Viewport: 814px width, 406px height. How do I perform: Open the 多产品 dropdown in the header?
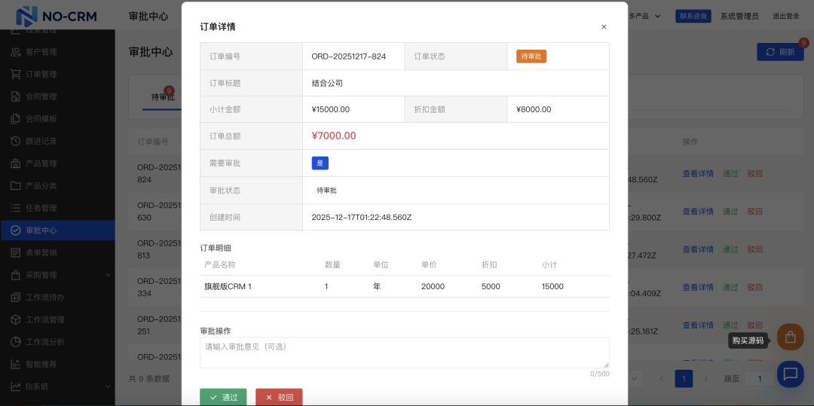644,16
